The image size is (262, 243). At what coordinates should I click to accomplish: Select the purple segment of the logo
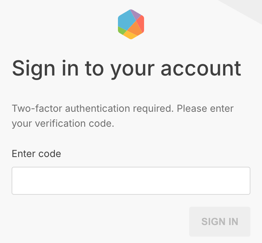(136, 14)
